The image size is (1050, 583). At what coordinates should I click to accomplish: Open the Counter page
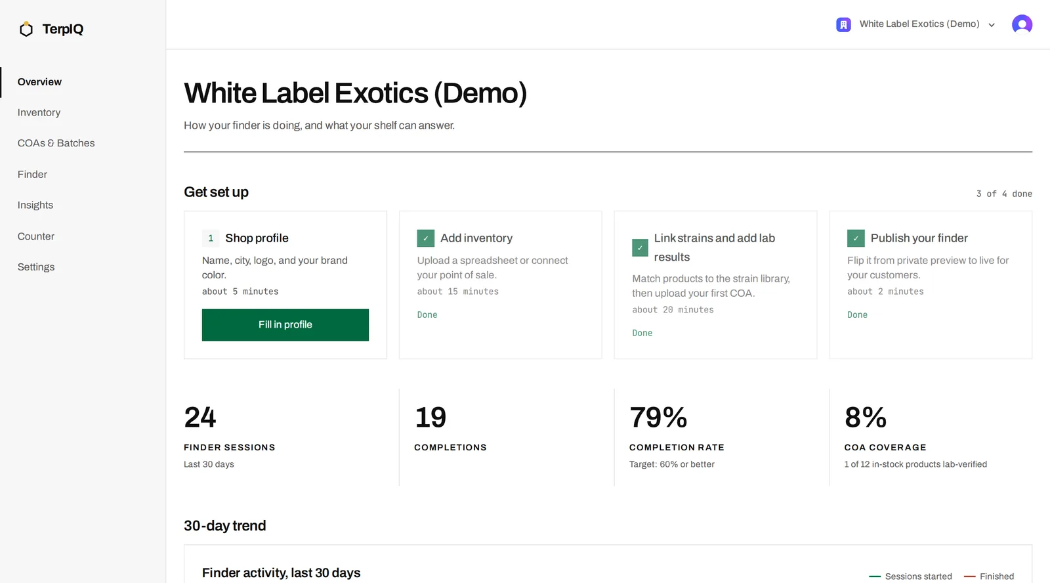(36, 236)
